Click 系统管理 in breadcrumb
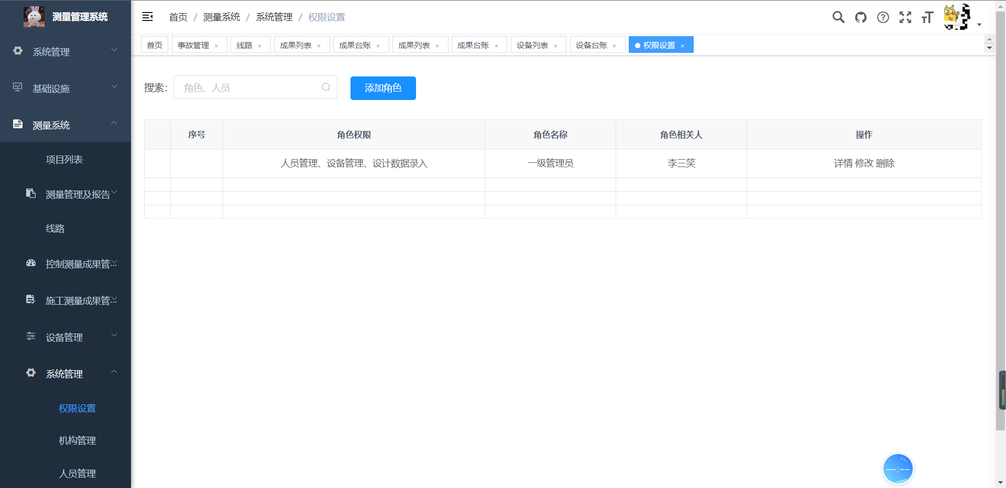 coord(274,17)
